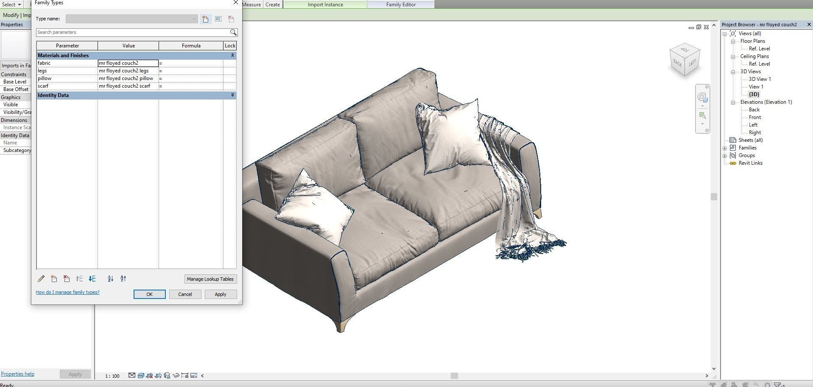Click the Steering Wheels icon on navigation bar

(702, 98)
